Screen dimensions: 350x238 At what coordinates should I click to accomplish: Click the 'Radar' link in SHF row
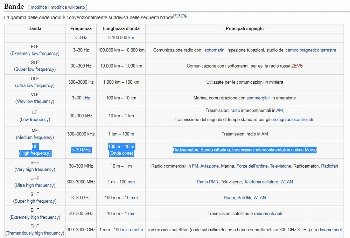pos(229,198)
